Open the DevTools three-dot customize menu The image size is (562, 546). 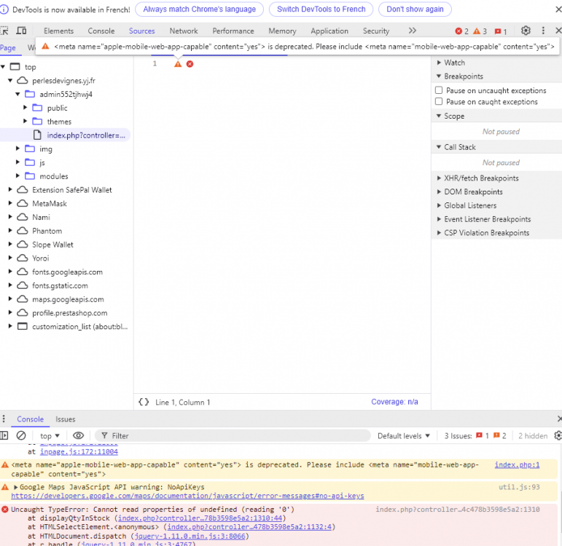click(543, 31)
